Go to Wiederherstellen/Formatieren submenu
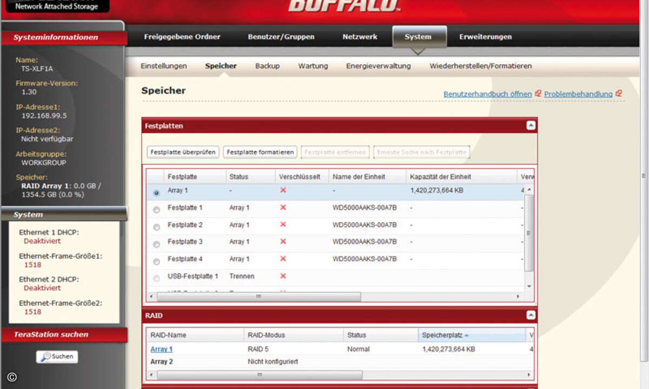The width and height of the screenshot is (649, 389). (x=481, y=66)
